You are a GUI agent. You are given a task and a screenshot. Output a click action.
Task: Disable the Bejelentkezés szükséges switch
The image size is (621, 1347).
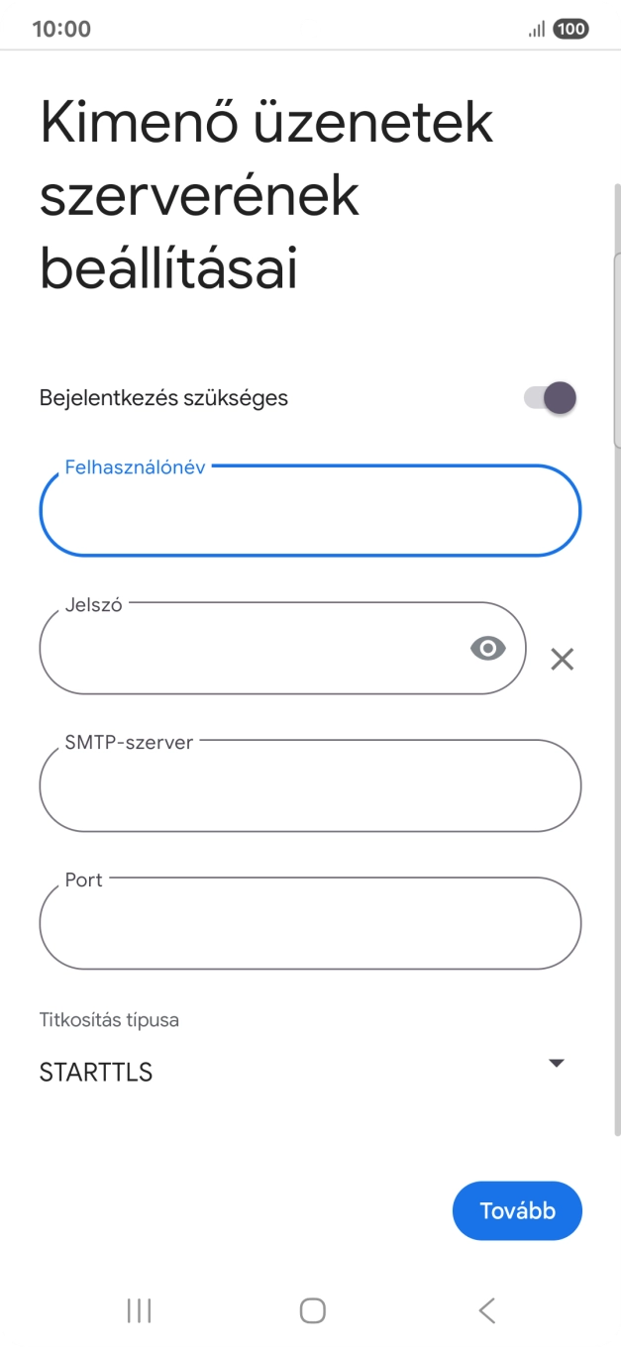(x=548, y=397)
